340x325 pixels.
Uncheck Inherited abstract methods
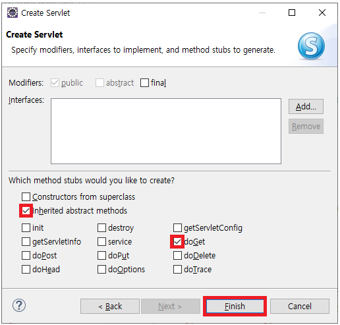26,211
